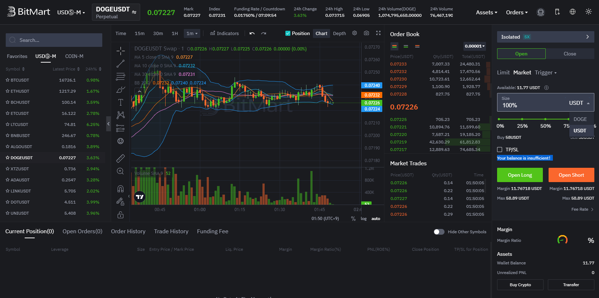Select the trend line drawing tool
This screenshot has width=599, height=298.
(x=121, y=64)
